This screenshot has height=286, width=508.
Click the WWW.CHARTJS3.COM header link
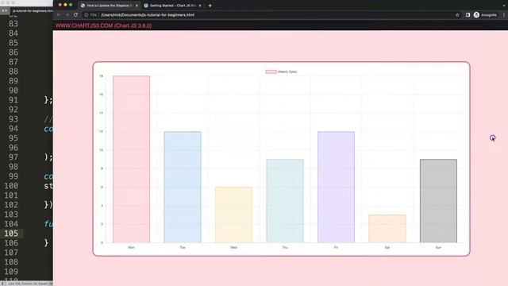[x=103, y=25]
